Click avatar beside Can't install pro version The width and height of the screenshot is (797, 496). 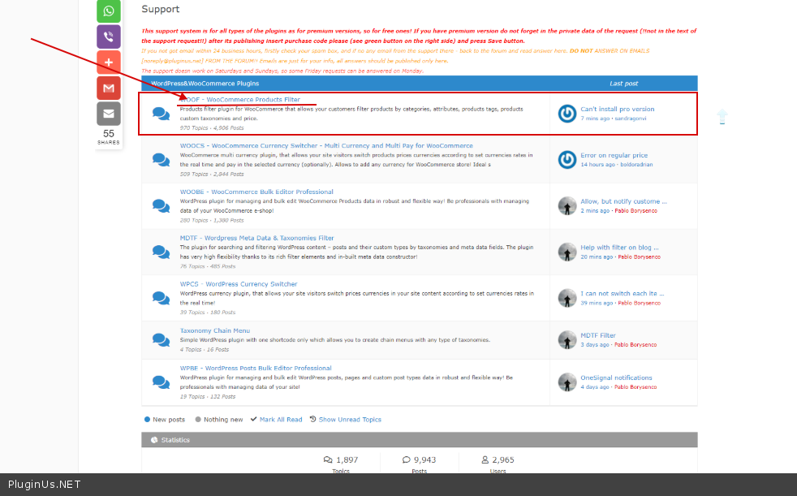pos(567,114)
